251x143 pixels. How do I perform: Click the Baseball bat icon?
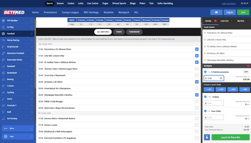[3, 66]
